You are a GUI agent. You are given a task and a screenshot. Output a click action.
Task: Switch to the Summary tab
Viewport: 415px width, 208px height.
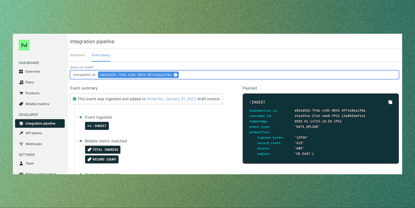tap(77, 55)
